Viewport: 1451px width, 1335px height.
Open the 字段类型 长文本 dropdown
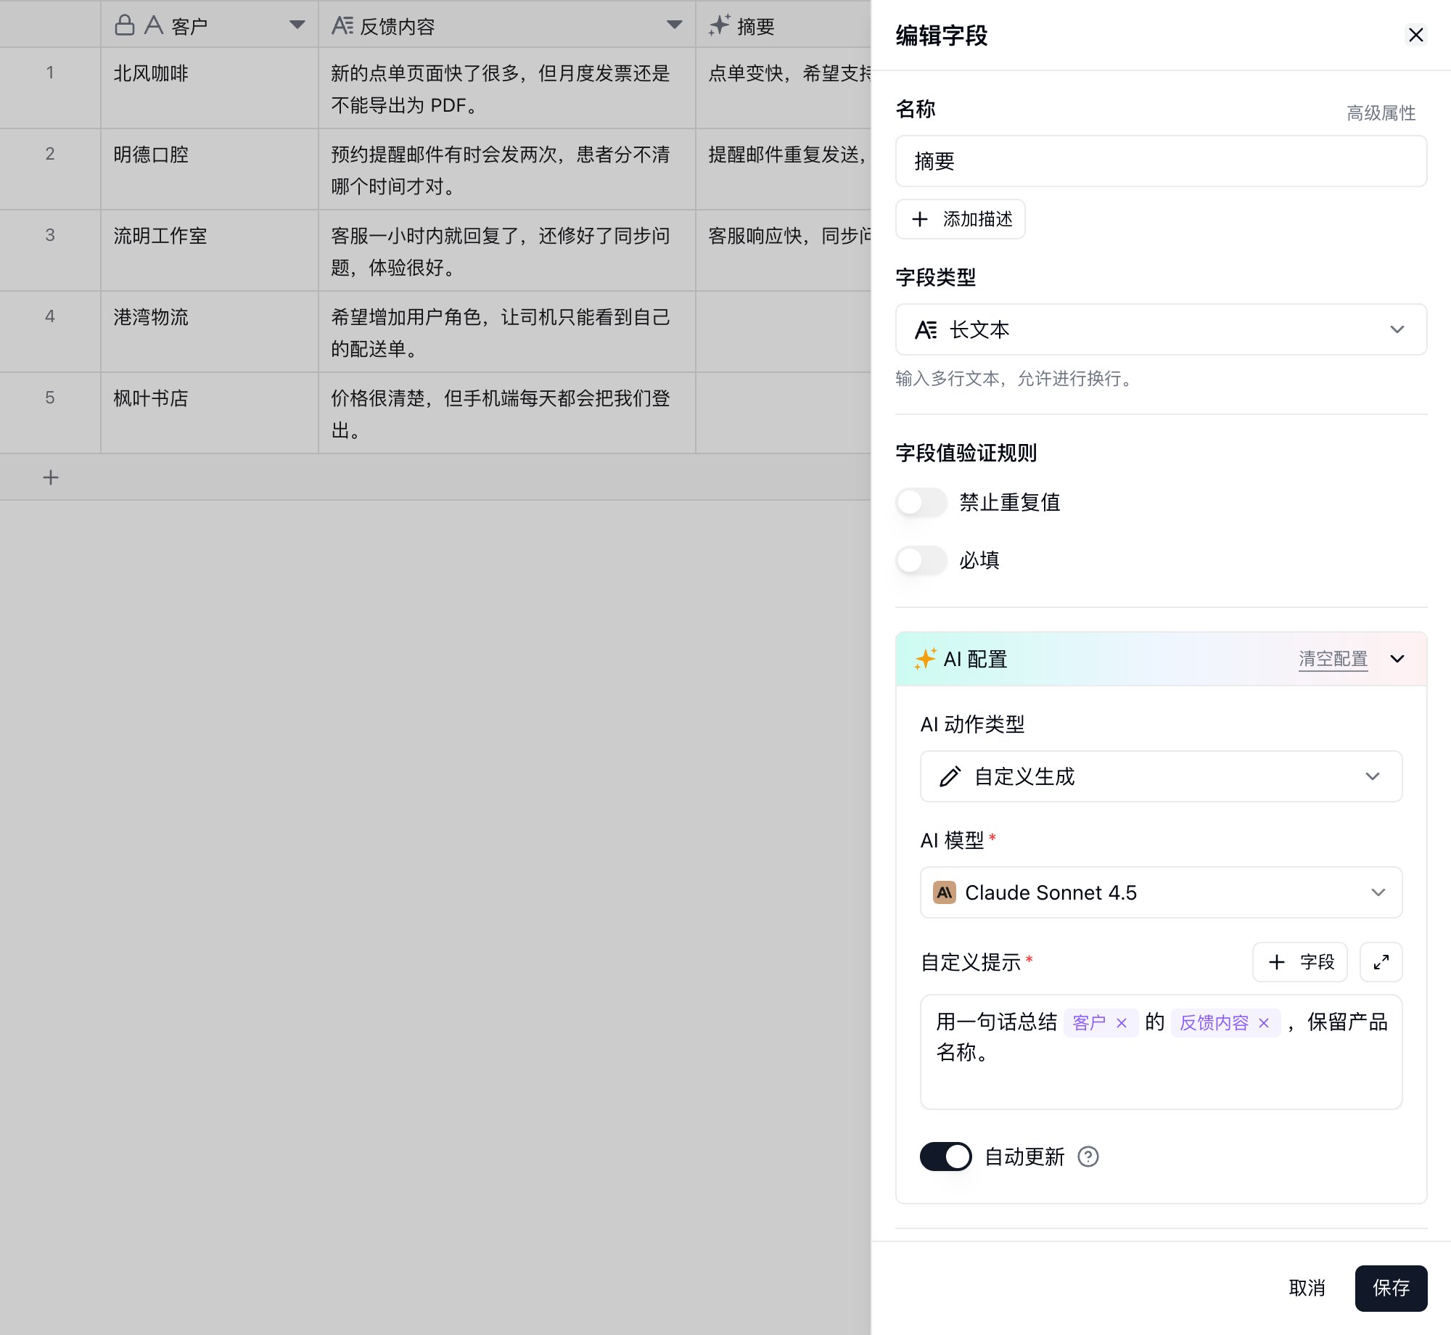click(1161, 329)
